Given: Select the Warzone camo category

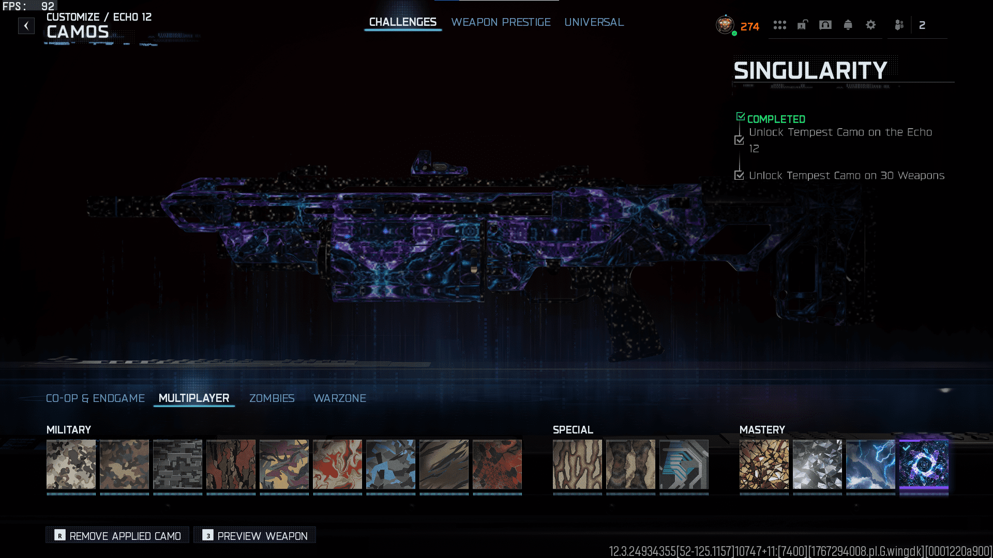Looking at the screenshot, I should coord(340,398).
